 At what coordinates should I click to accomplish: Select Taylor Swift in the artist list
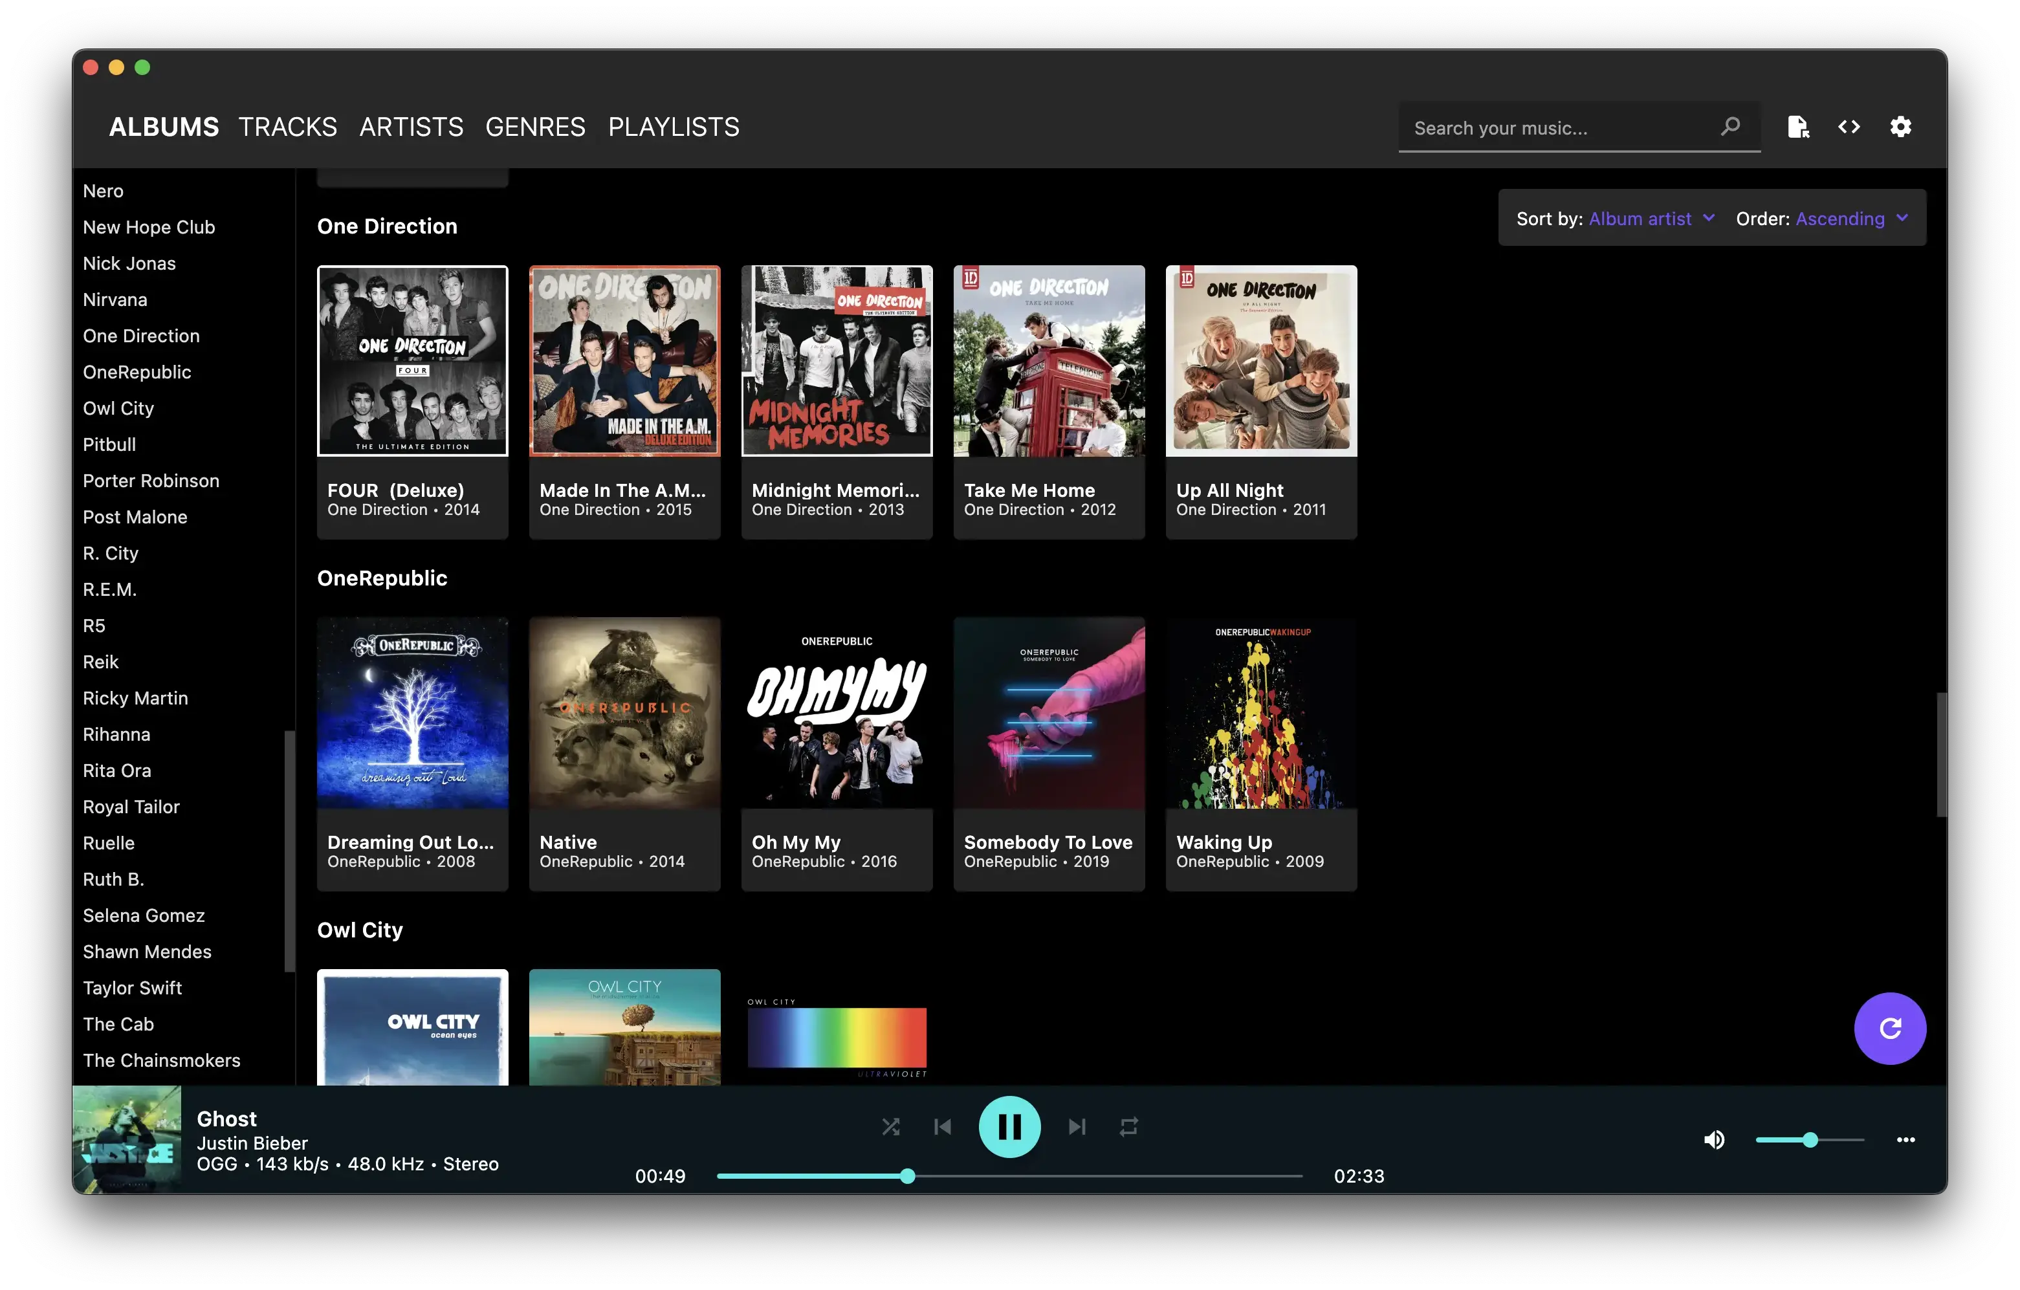click(x=133, y=987)
